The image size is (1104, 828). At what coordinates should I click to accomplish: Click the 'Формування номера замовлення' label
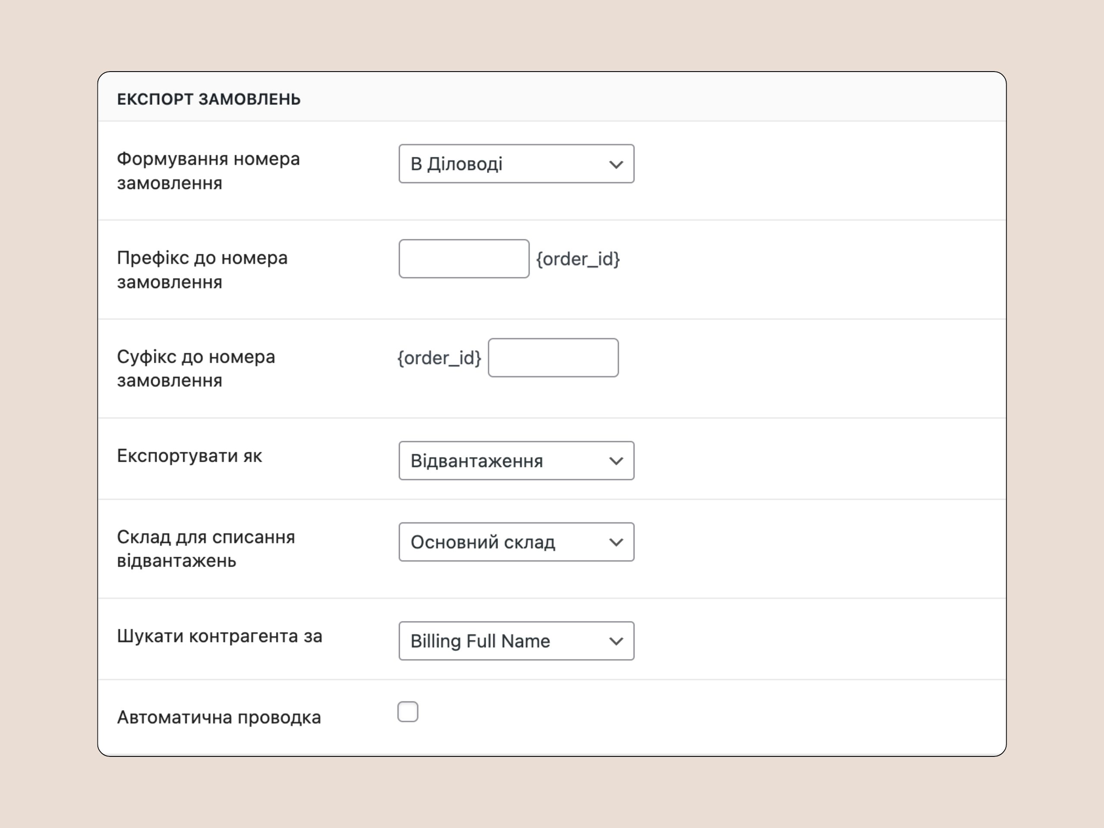(x=208, y=171)
